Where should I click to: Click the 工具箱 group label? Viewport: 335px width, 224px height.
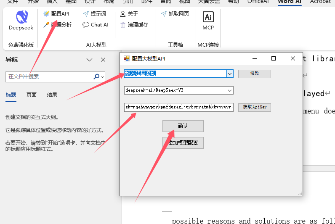(x=175, y=45)
